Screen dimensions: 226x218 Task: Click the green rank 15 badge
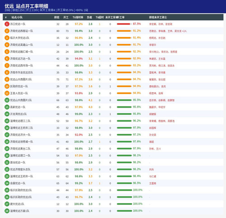pos(7,121)
